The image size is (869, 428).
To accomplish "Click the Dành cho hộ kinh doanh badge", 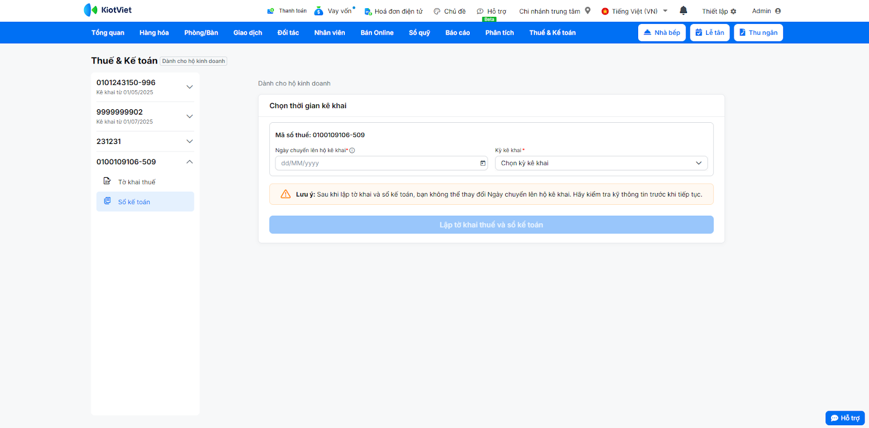I will click(x=193, y=61).
